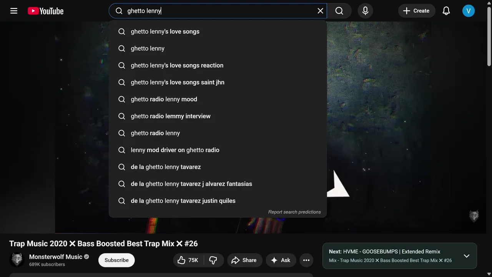The image size is (492, 277).
Task: Clear the search box with X
Action: (x=320, y=11)
